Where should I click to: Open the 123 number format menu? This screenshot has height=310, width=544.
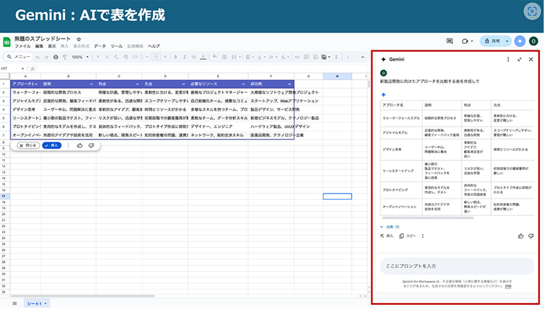[134, 57]
